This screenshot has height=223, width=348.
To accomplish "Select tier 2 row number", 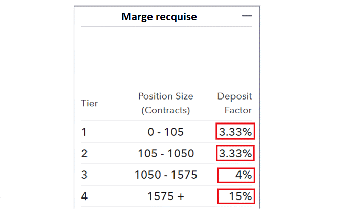I will 84,154.
